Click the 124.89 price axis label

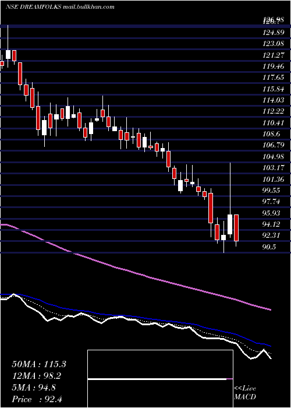274,33
